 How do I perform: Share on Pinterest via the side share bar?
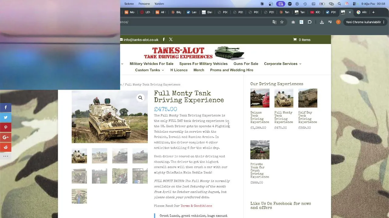pos(5,127)
